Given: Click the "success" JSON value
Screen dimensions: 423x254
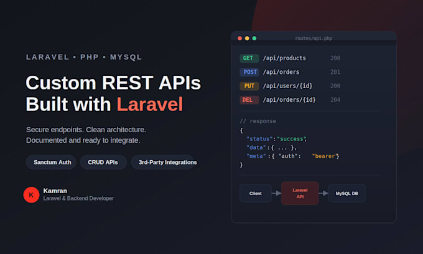Looking at the screenshot, I should coord(291,139).
